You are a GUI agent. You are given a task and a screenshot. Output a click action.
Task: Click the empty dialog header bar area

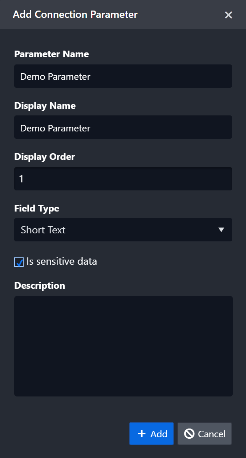coord(178,15)
